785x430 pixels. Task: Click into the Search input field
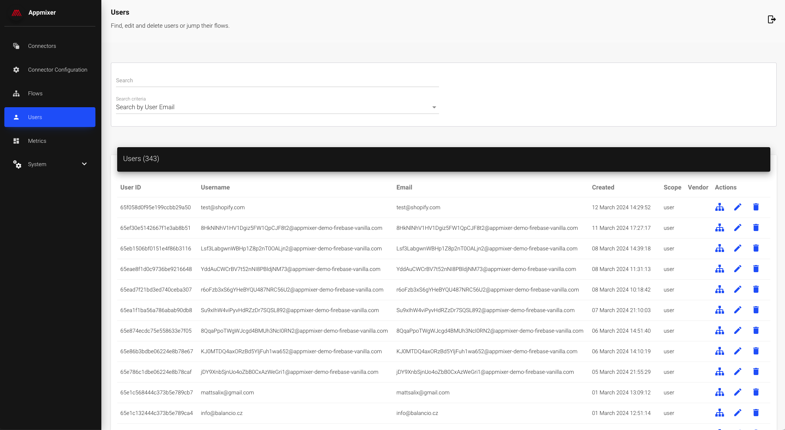pyautogui.click(x=277, y=80)
